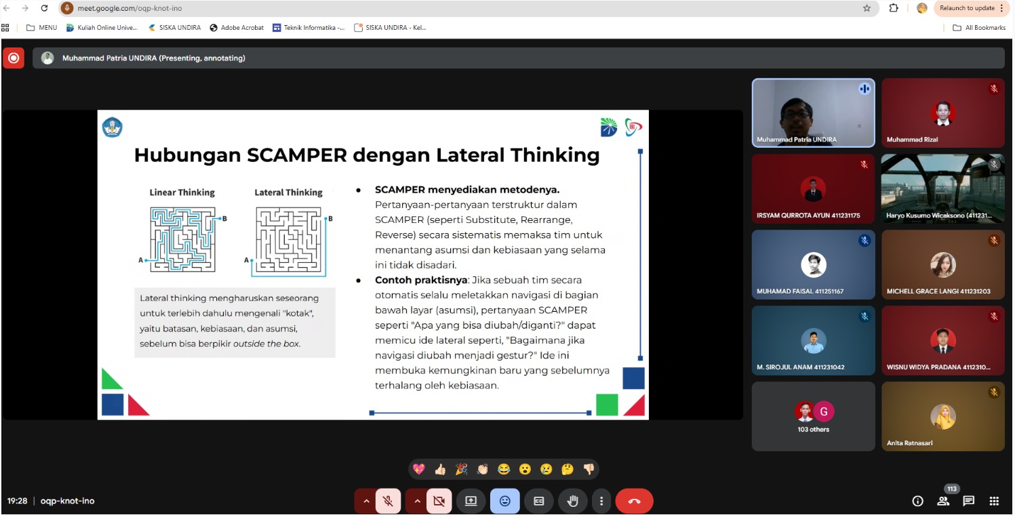Send the party popper reaction

461,469
